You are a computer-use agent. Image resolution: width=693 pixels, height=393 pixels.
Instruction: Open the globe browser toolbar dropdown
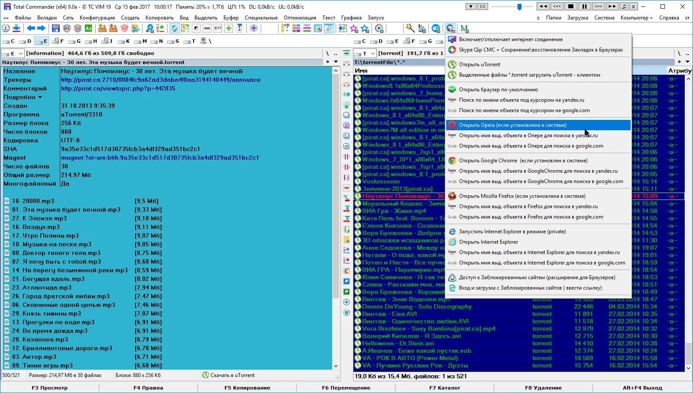[450, 29]
